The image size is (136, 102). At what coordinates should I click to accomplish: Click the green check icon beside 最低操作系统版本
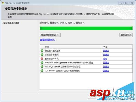pos(42,51)
